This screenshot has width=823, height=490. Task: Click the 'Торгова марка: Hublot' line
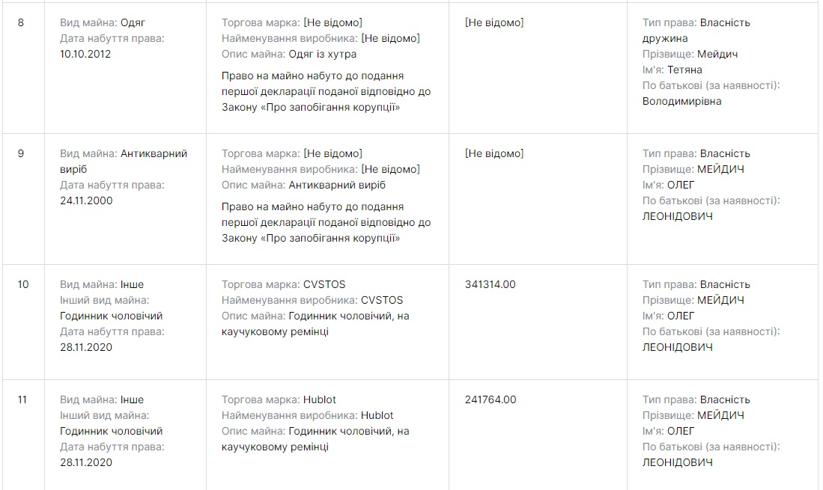click(x=279, y=399)
